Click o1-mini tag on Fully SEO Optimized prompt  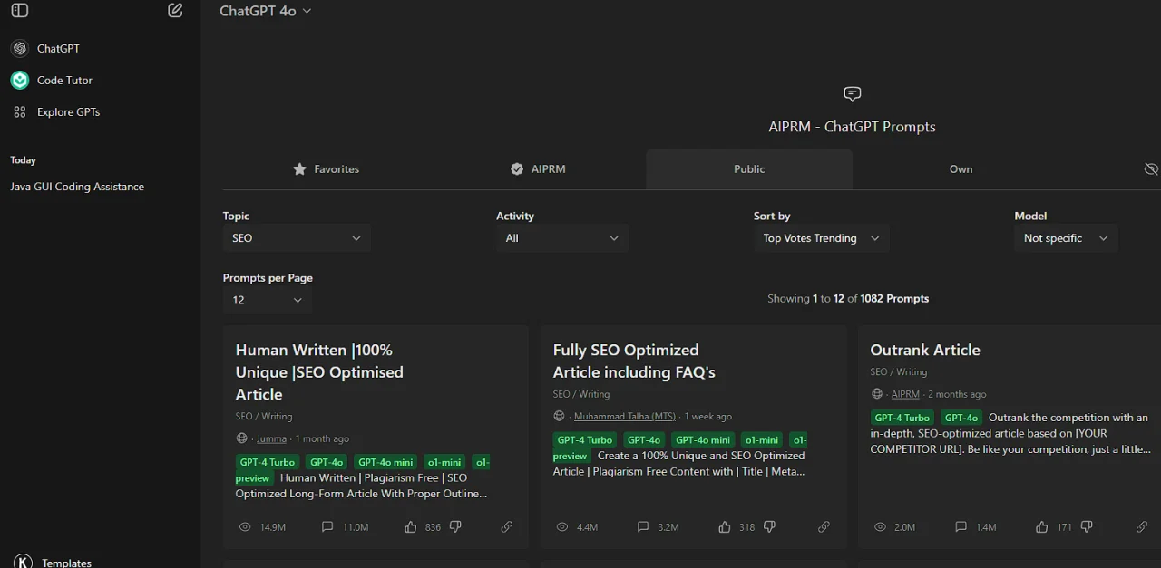point(762,440)
